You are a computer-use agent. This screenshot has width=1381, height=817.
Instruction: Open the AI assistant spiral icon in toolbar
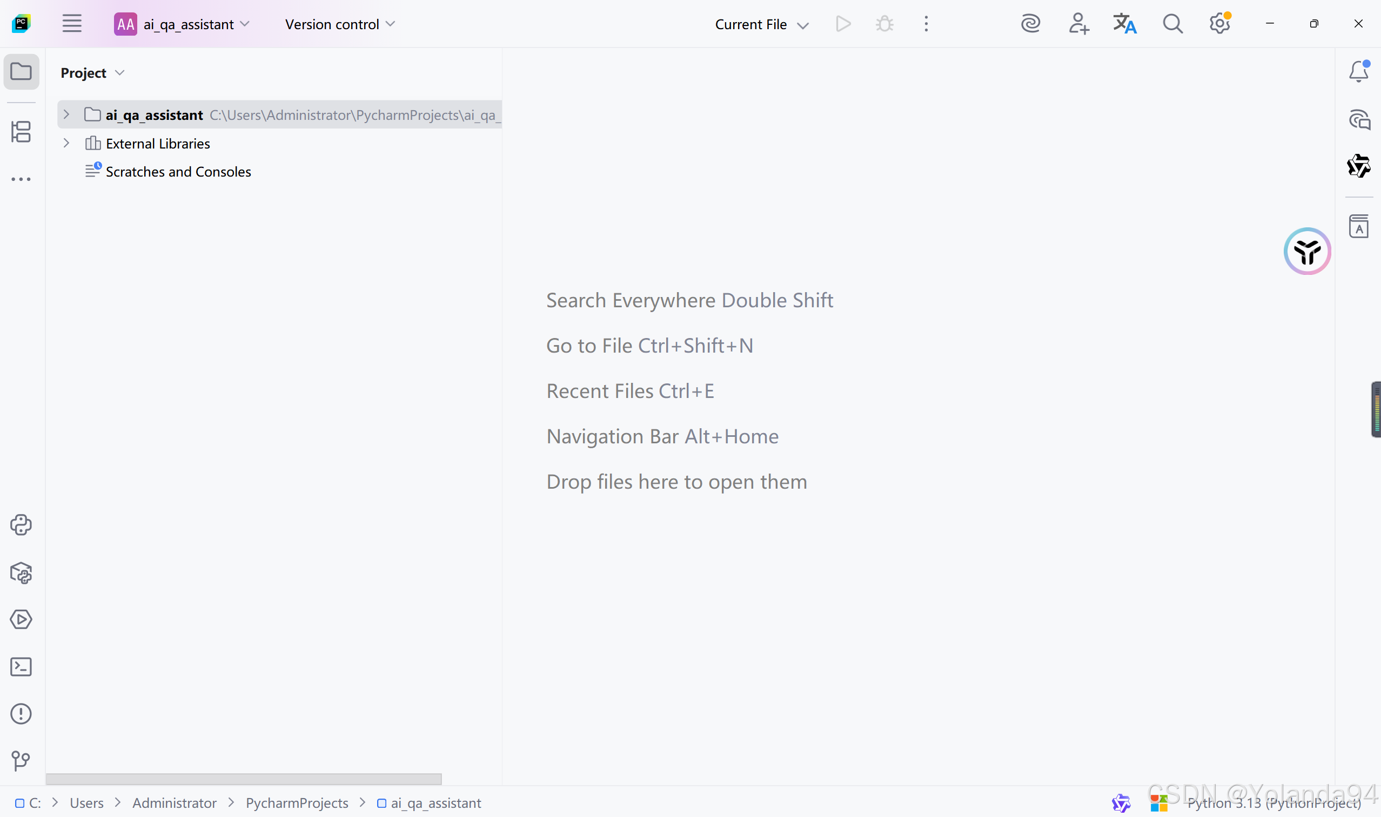pos(1030,24)
